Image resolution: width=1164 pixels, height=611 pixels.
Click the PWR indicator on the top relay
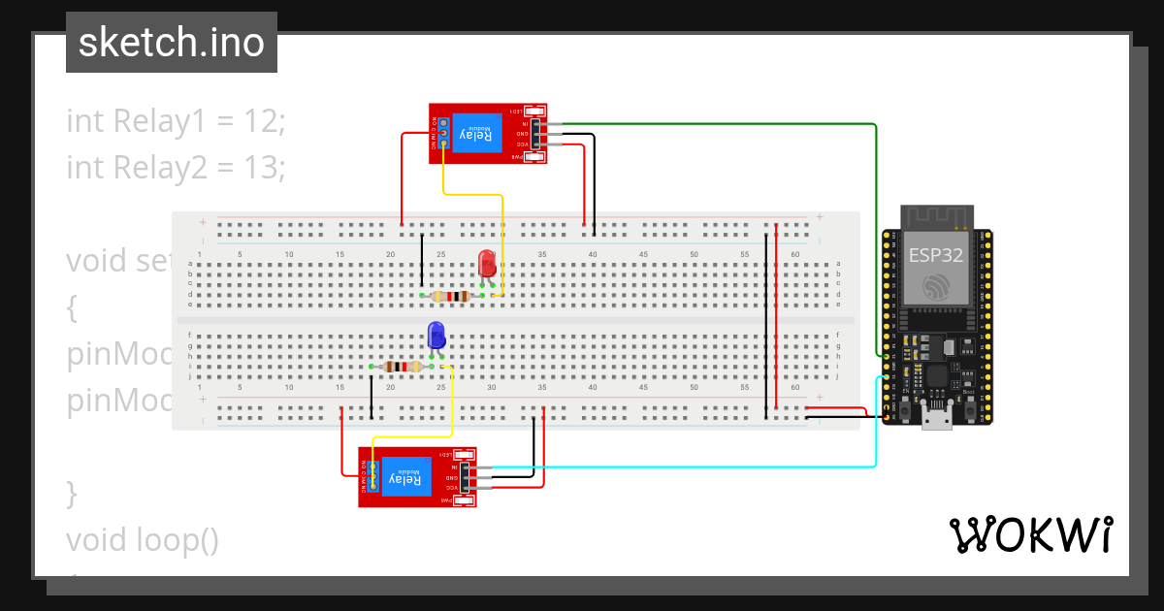533,156
